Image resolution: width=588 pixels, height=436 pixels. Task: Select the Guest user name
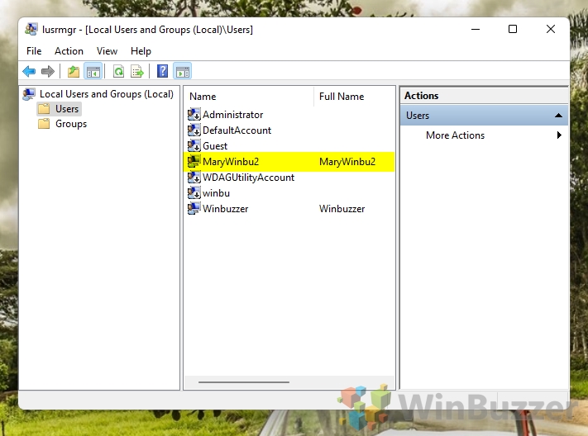point(215,145)
